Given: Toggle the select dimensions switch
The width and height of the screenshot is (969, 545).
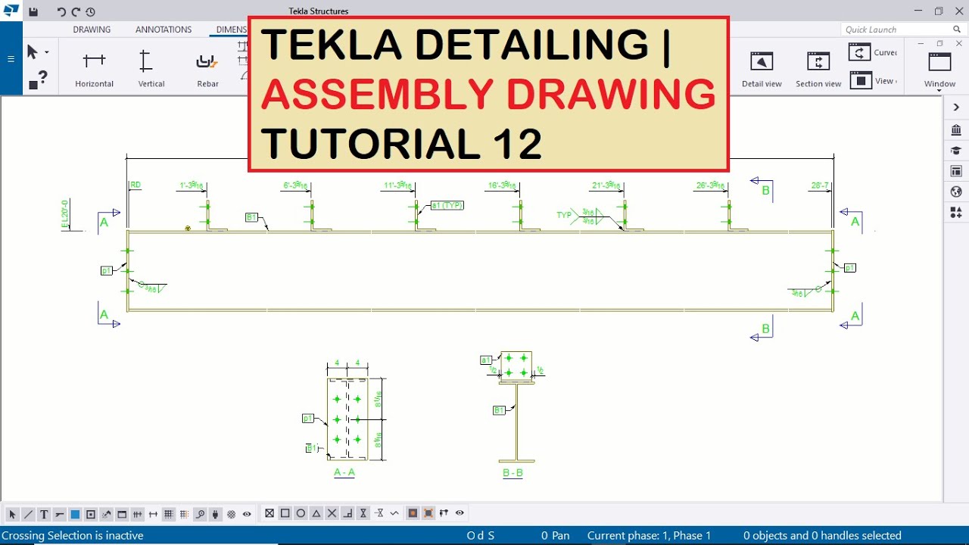Looking at the screenshot, I should coord(138,514).
